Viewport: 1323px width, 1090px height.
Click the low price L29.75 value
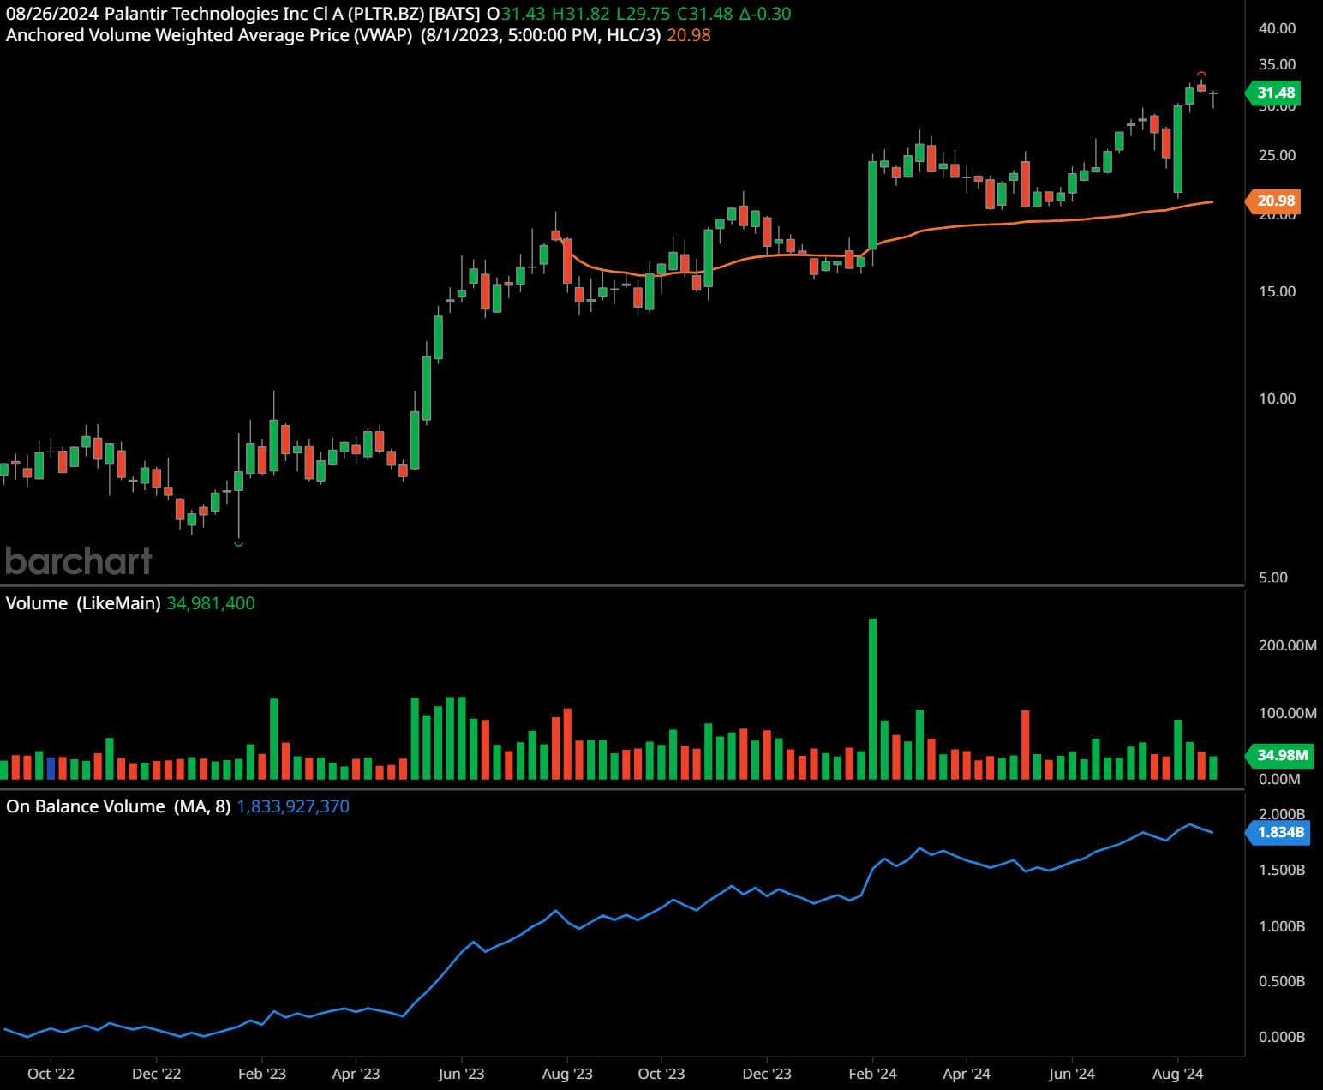(643, 14)
